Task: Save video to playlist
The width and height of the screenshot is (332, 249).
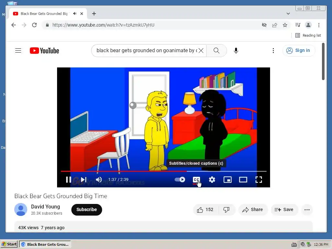Action: pos(284,210)
